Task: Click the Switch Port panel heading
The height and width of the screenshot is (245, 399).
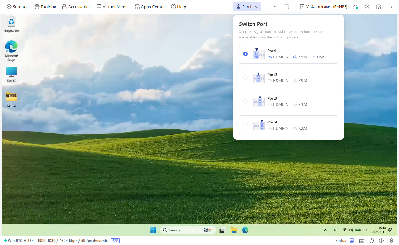Action: tap(253, 24)
